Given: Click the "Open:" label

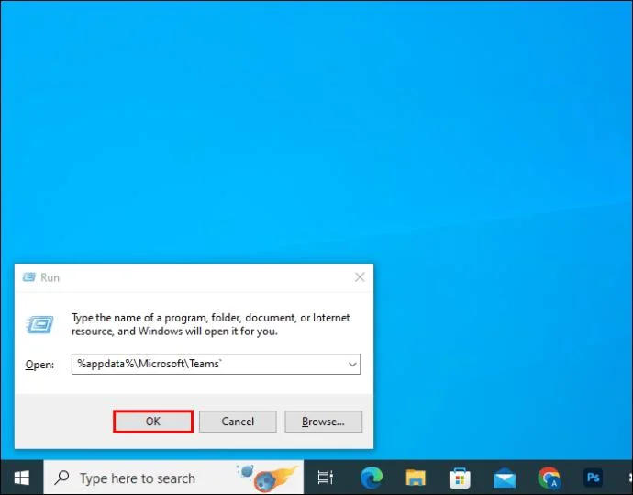Looking at the screenshot, I should [39, 365].
